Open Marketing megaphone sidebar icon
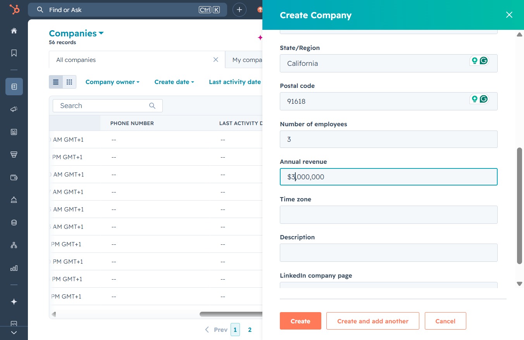Image resolution: width=524 pixels, height=340 pixels. [14, 110]
